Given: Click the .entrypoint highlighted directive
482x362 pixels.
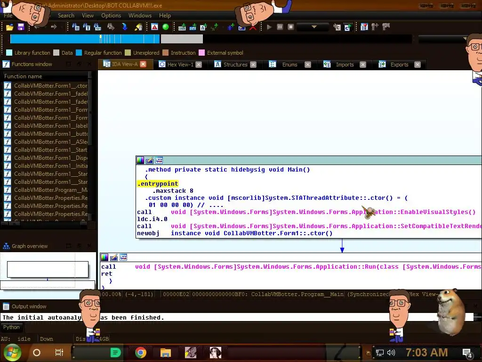Looking at the screenshot, I should (x=158, y=184).
